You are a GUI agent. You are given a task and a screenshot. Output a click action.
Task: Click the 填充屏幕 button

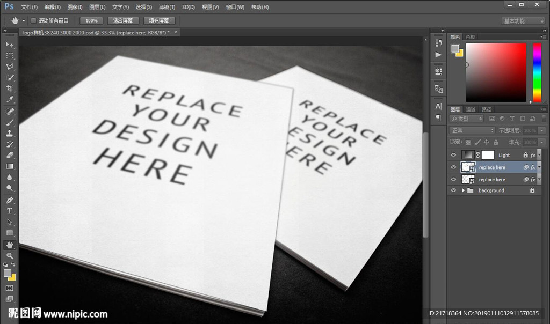pos(158,20)
